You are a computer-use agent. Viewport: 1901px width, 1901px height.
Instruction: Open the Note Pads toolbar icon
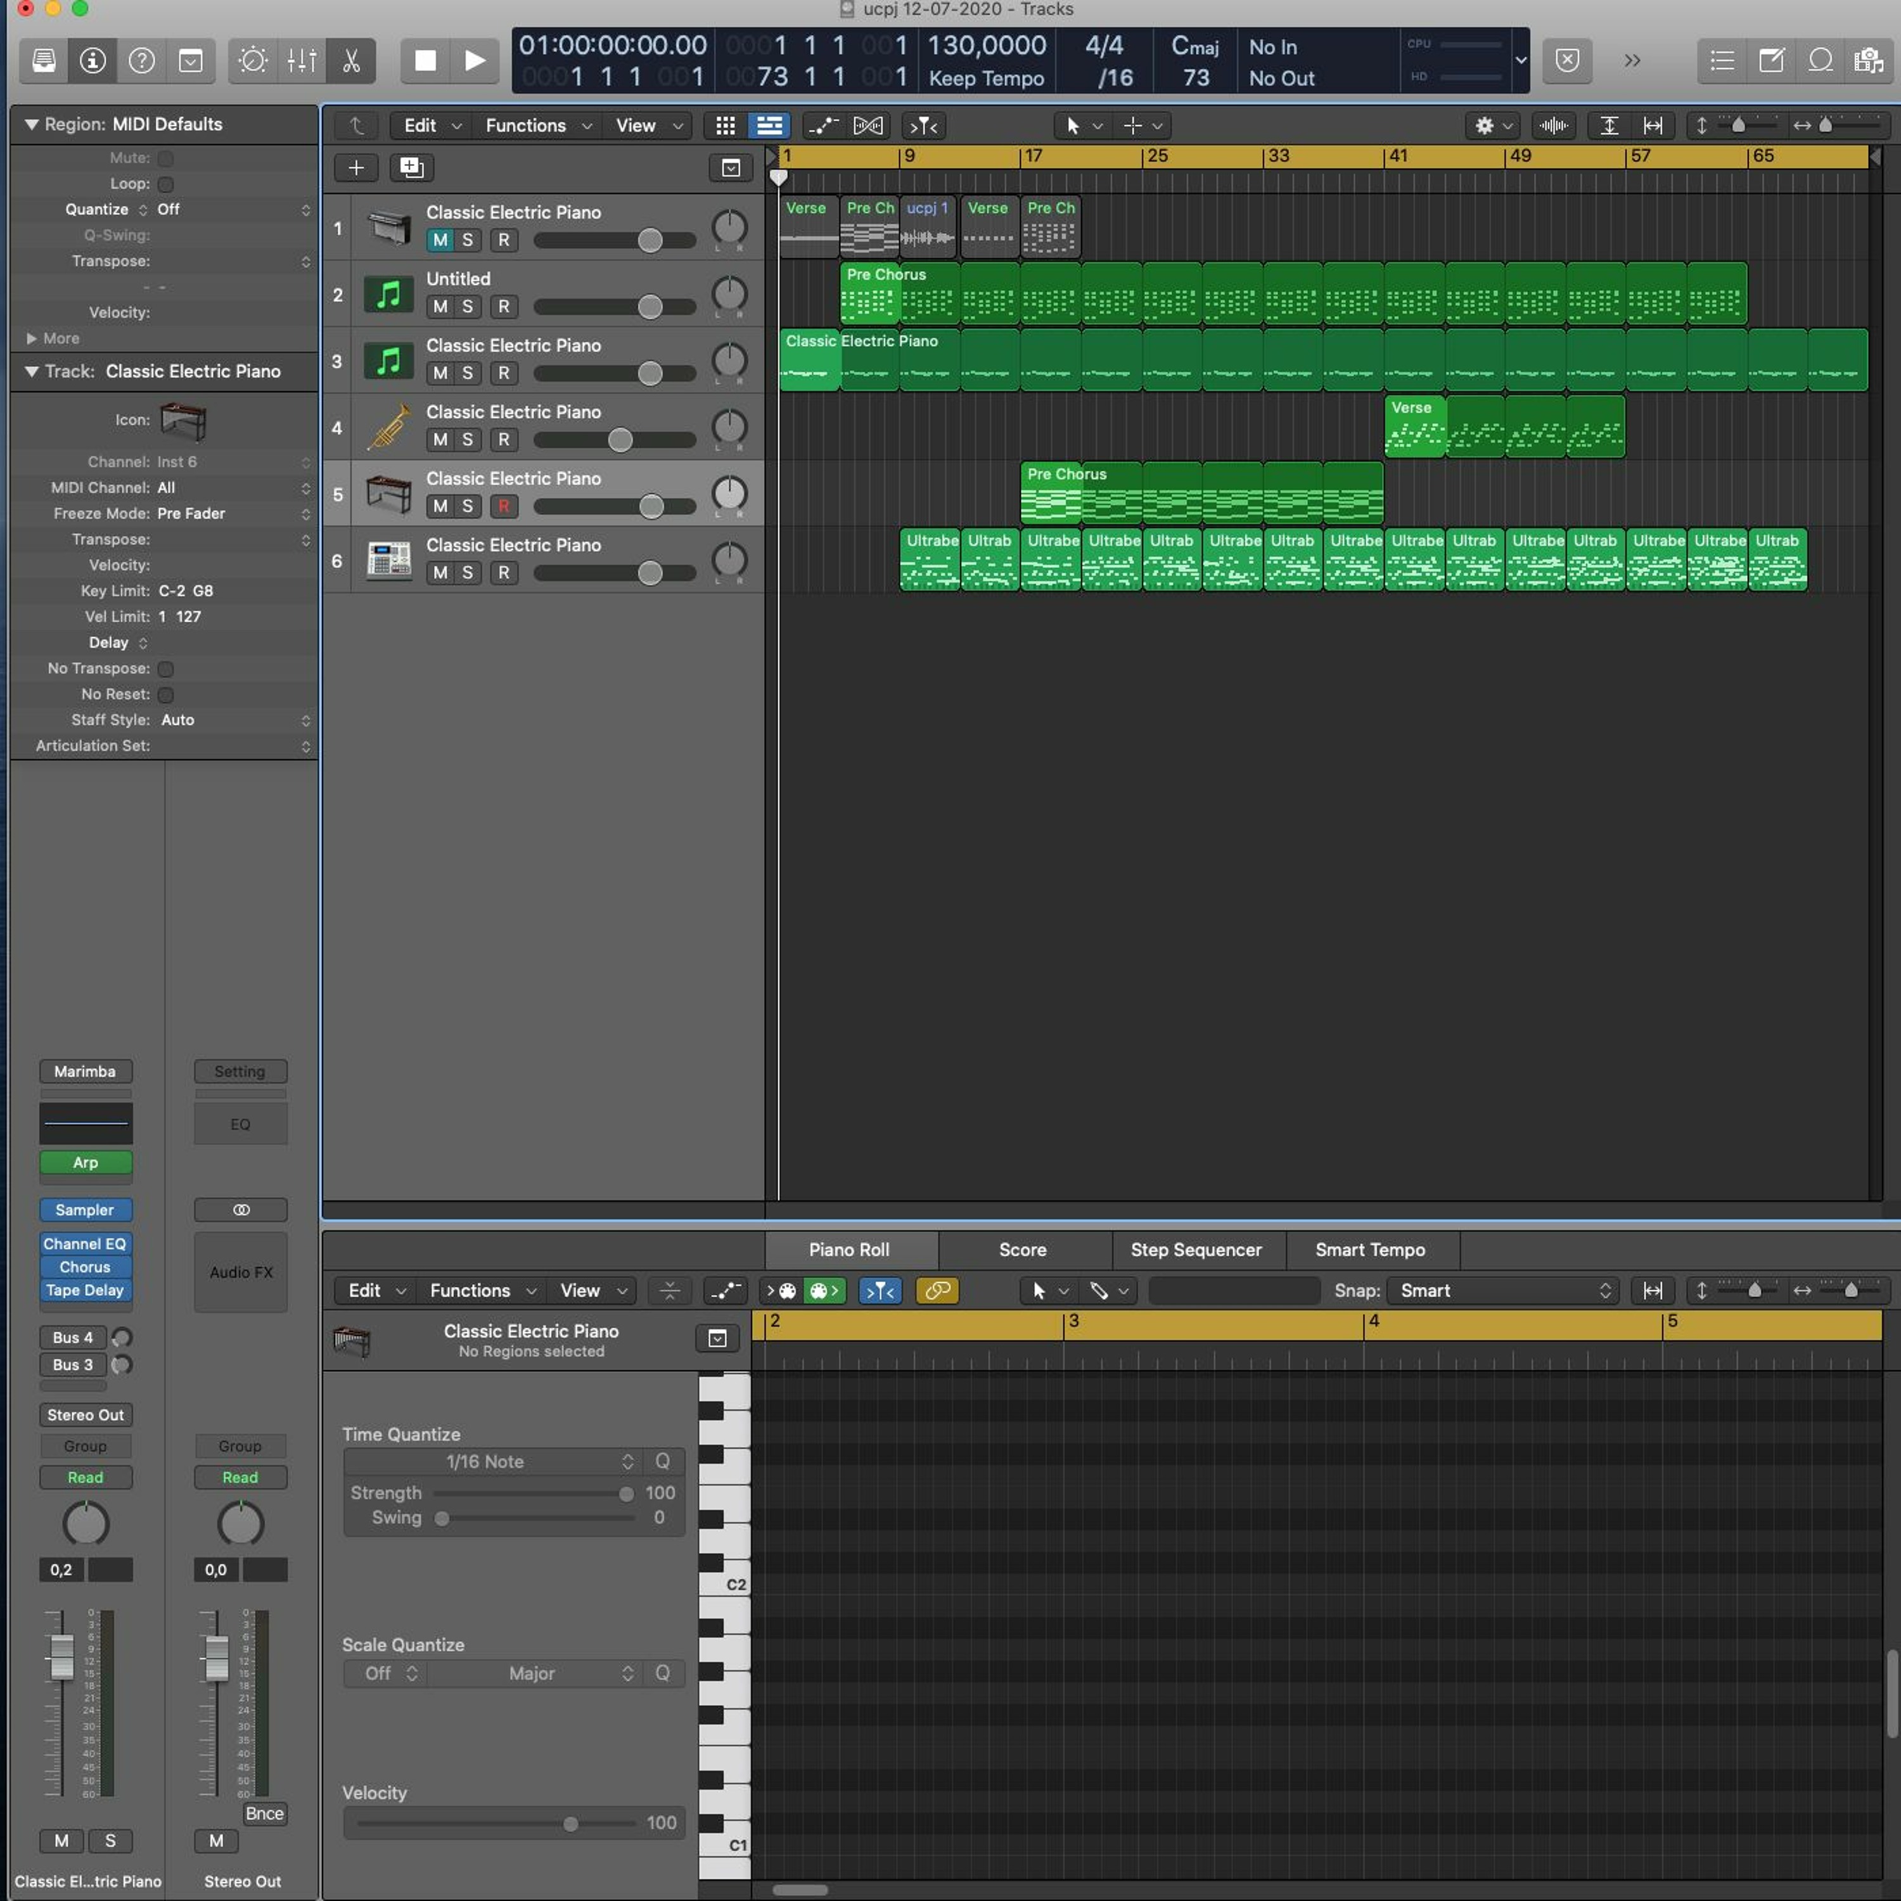pos(1771,61)
